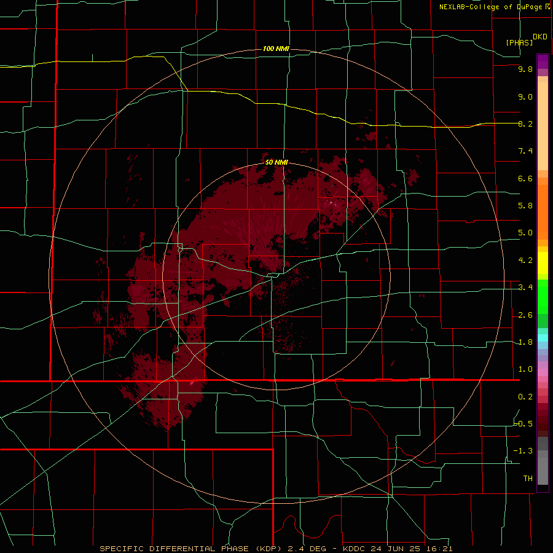The image size is (553, 553).
Task: Click the 6.6 scale value
Action: [525, 178]
